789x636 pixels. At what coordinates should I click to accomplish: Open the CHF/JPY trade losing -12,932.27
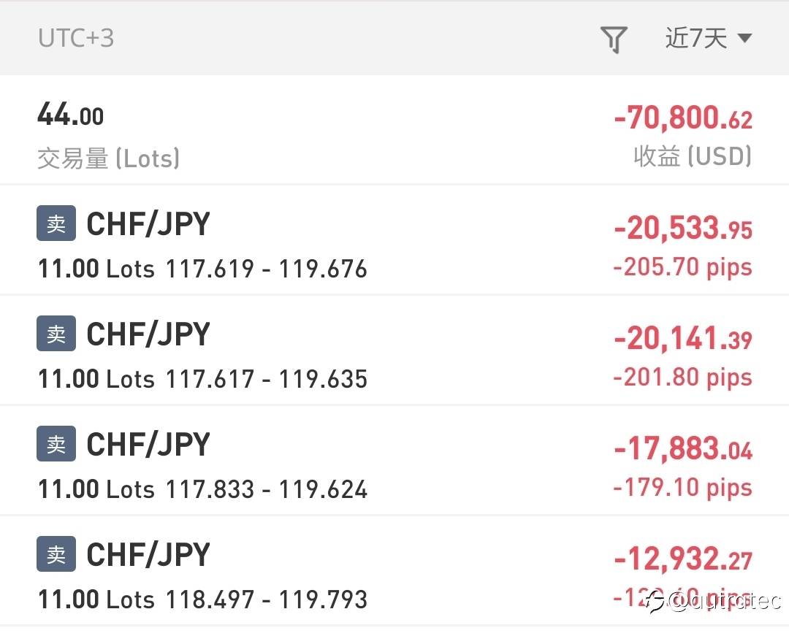click(x=394, y=570)
